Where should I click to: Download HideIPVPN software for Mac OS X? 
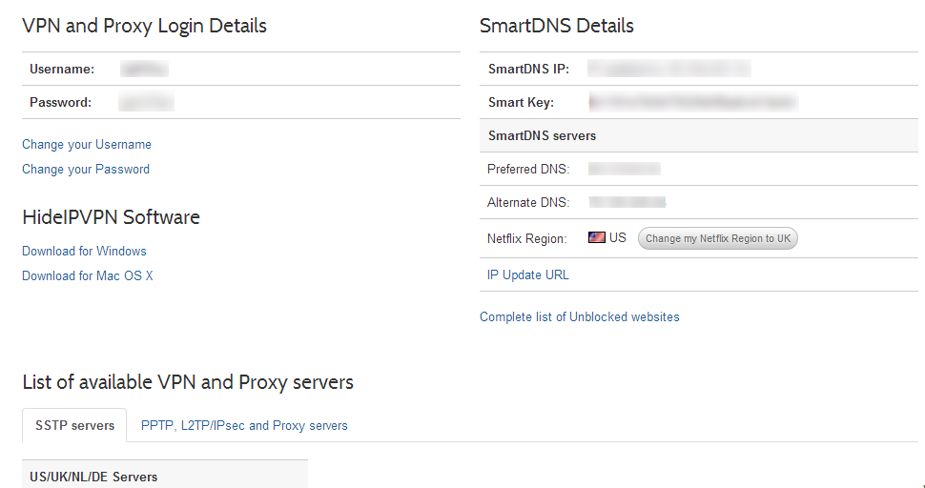coord(88,275)
